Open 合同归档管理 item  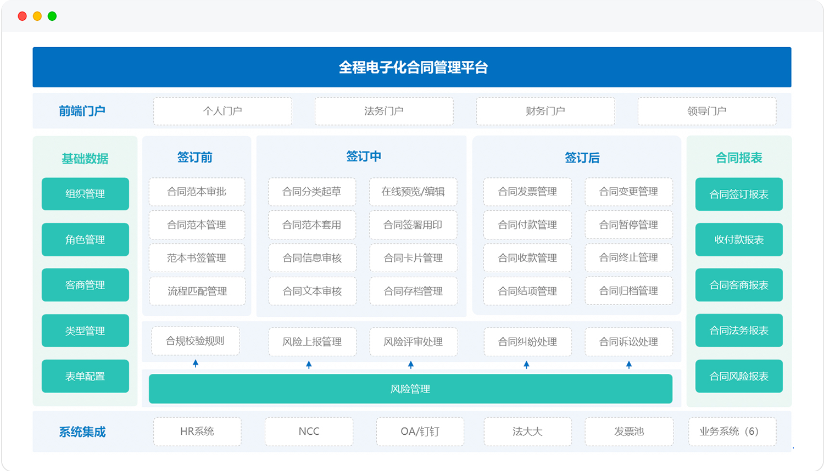coord(628,291)
